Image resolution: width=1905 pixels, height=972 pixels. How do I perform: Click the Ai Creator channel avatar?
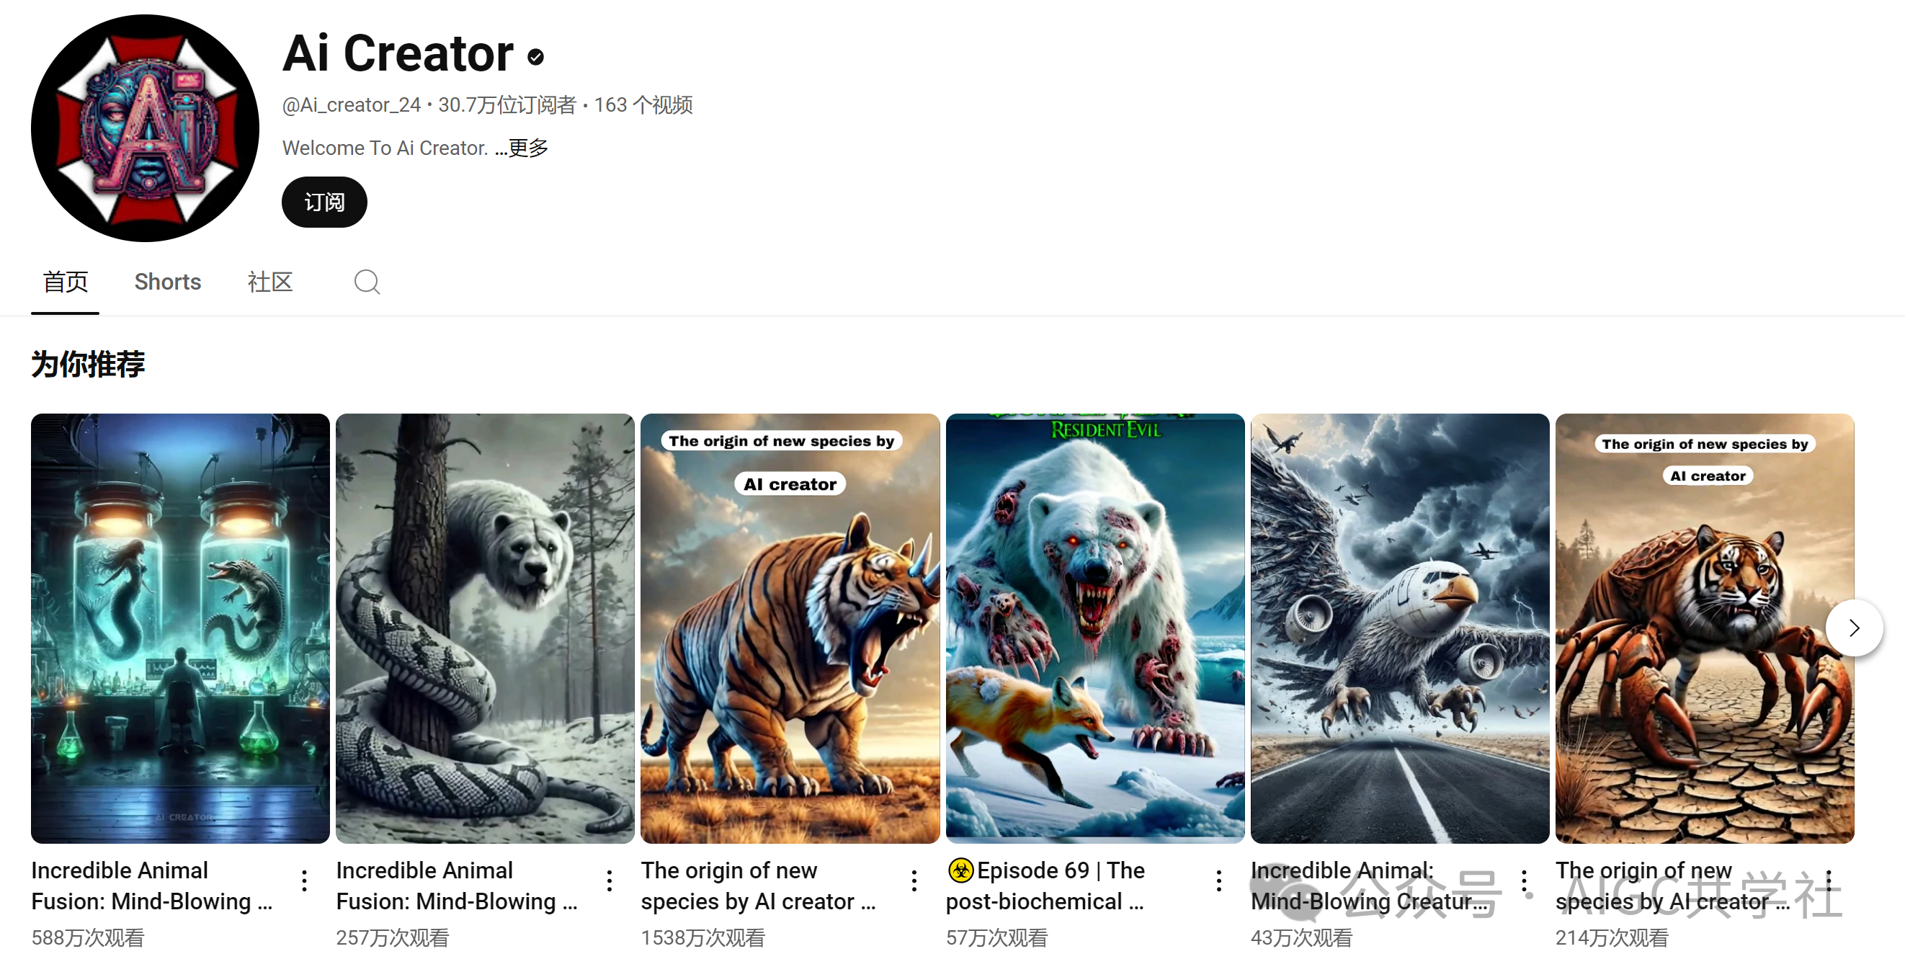pyautogui.click(x=145, y=128)
